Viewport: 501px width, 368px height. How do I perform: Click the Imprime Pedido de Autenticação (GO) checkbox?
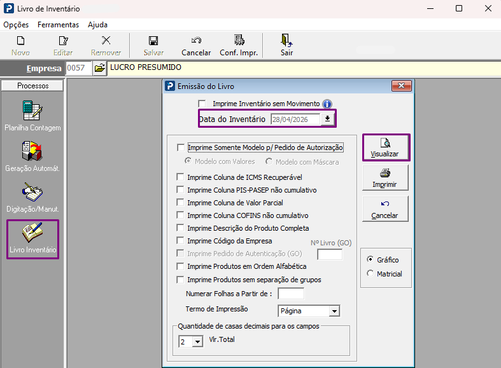tap(180, 253)
